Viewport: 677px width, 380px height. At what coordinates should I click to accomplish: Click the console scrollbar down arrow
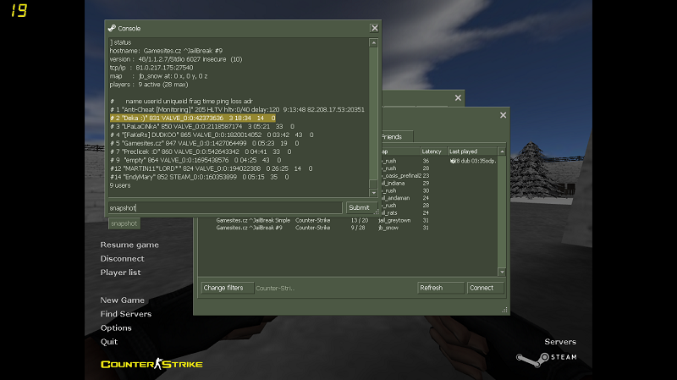tap(373, 193)
